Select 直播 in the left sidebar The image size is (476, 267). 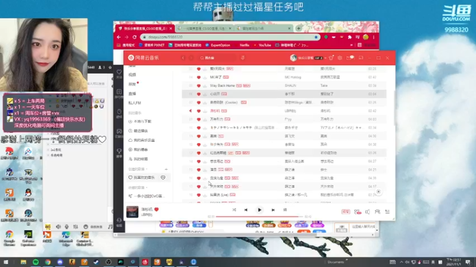coord(132,94)
